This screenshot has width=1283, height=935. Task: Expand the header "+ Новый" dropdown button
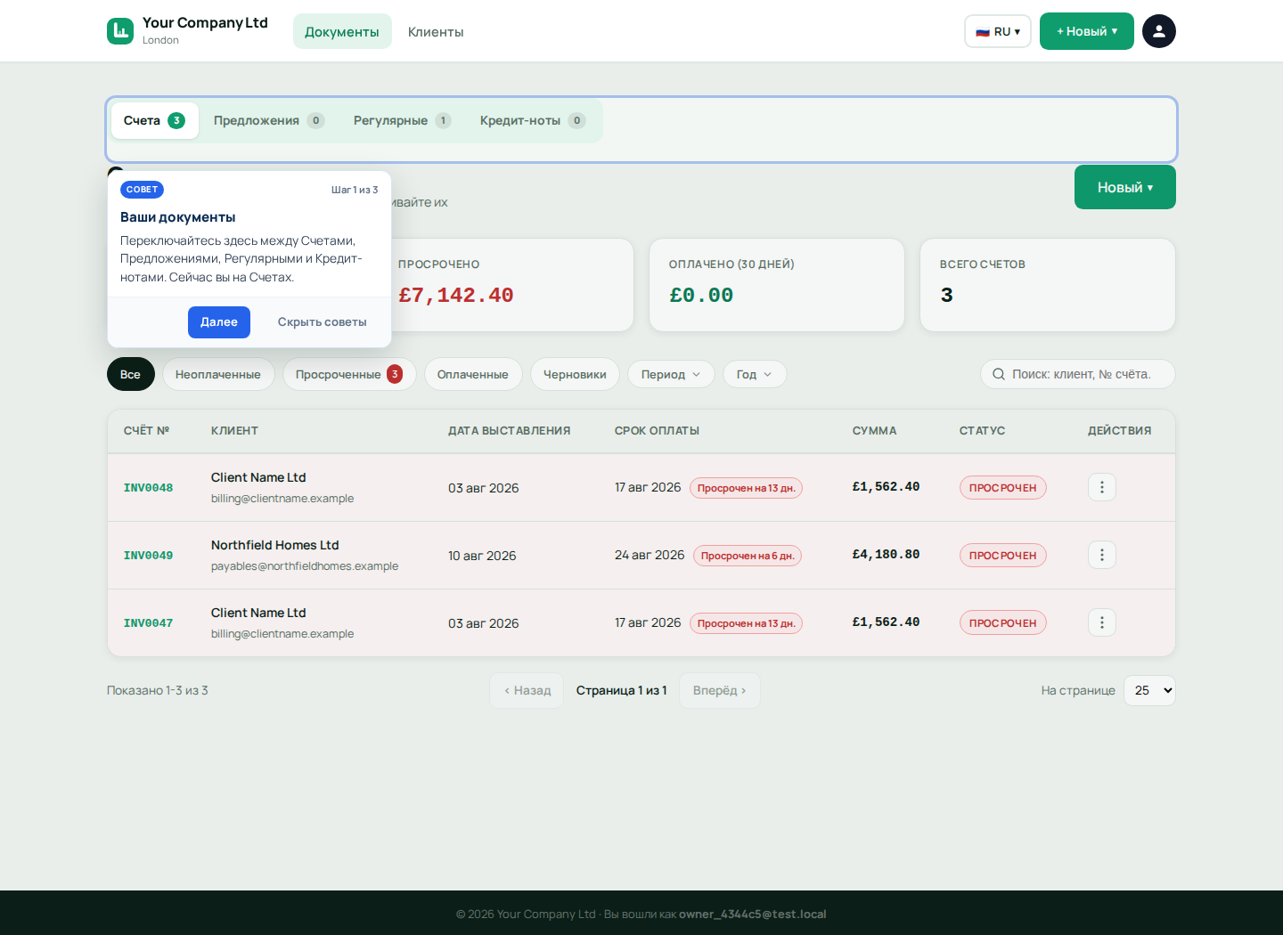1087,31
